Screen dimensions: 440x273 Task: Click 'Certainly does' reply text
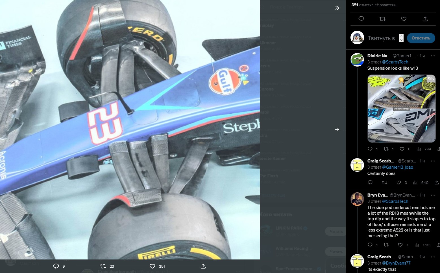point(381,173)
